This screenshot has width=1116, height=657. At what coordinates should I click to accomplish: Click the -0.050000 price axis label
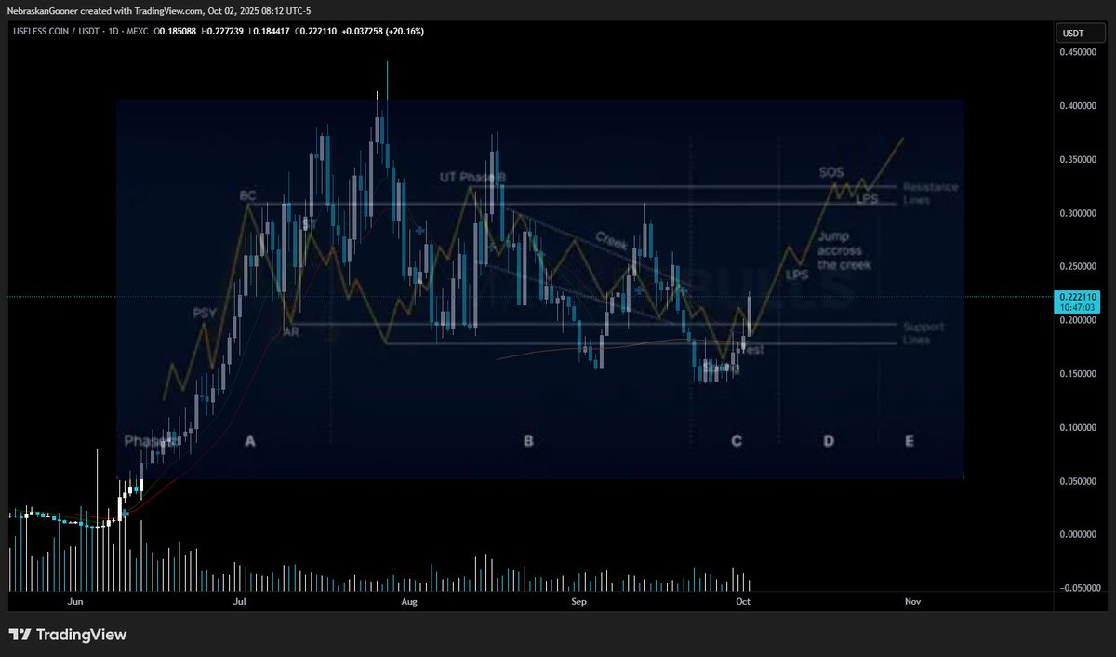tap(1079, 588)
